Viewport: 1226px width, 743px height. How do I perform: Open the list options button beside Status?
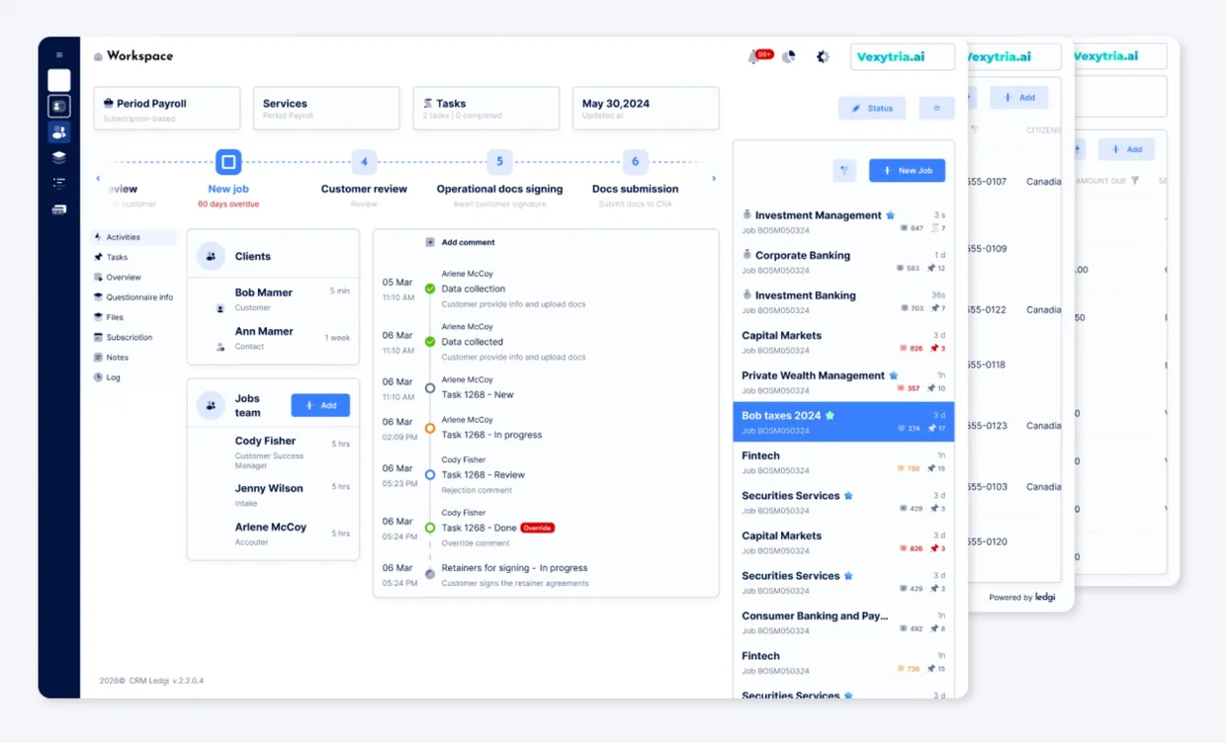[x=936, y=108]
